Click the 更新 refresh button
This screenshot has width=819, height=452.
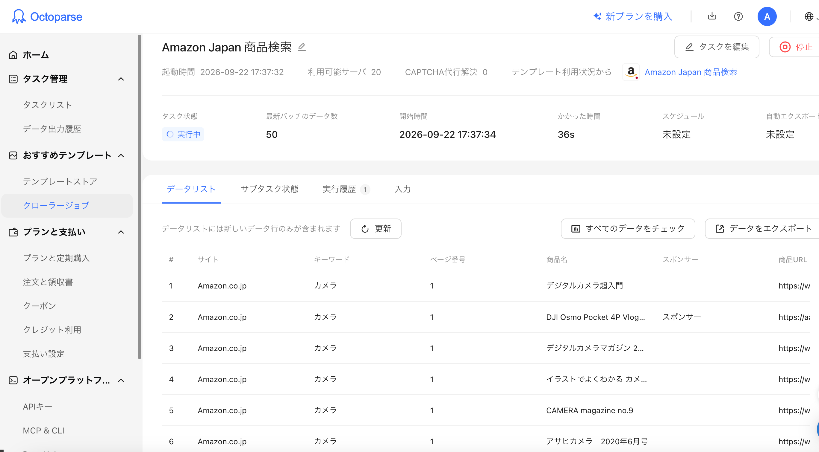pyautogui.click(x=376, y=228)
